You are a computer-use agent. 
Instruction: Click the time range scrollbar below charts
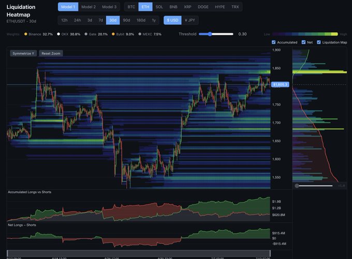click(139, 253)
